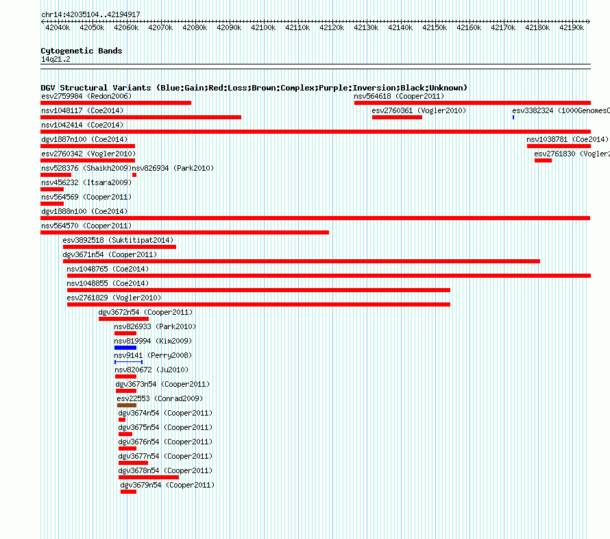Click nsv528376 (Shaikh2009) label
The width and height of the screenshot is (610, 539).
pos(86,168)
